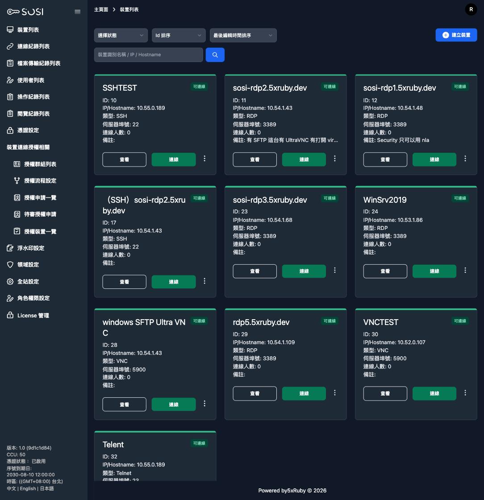This screenshot has height=500, width=484.
Task: Open more options for windows SFTP Ultra VNC
Action: pos(204,404)
